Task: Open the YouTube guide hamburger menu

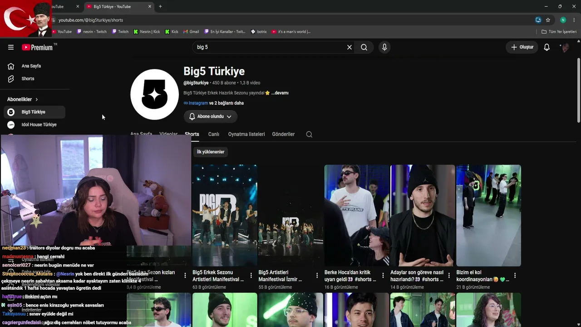Action: [11, 47]
